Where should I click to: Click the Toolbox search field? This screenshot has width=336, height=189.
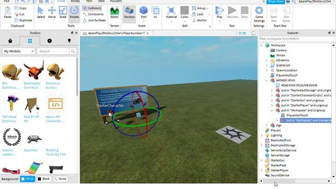[x=53, y=51]
